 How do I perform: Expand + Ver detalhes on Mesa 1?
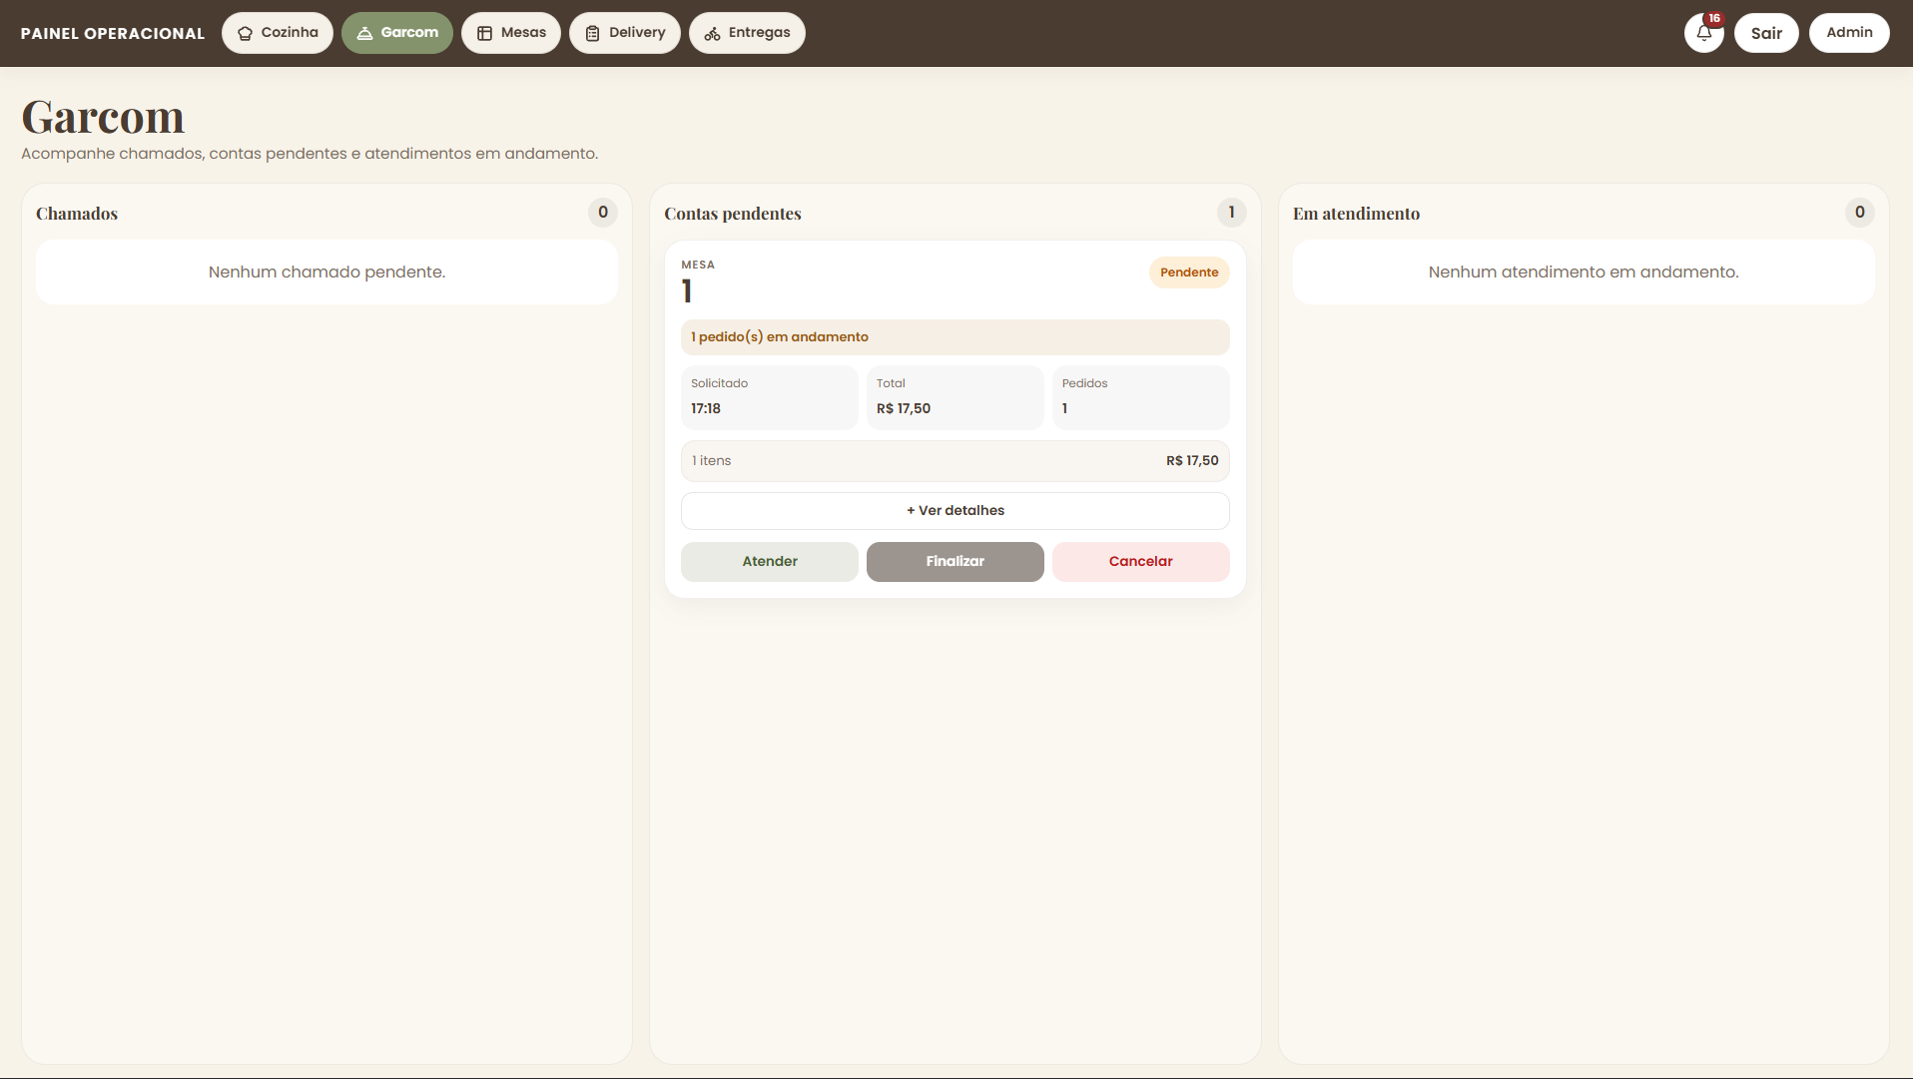[956, 511]
